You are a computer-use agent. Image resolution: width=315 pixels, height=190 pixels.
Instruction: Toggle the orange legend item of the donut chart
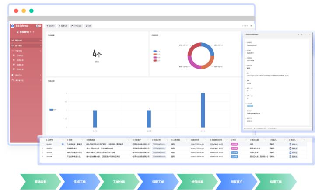coord(156,54)
